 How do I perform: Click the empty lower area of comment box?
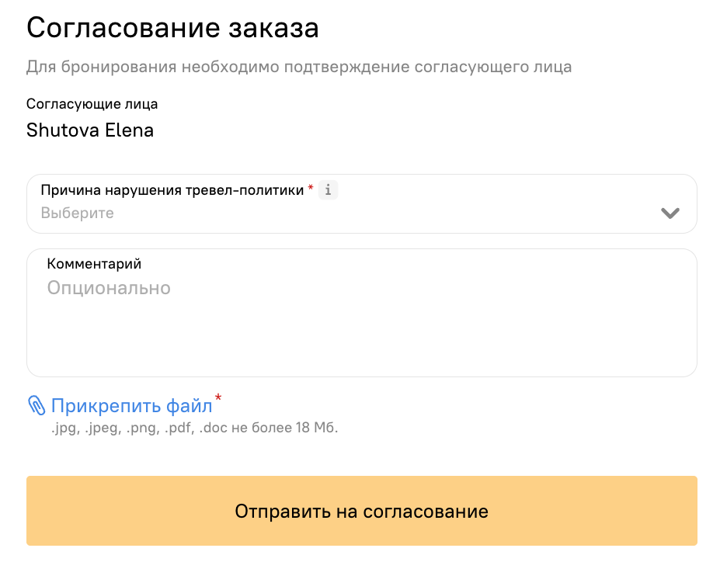[x=362, y=341]
